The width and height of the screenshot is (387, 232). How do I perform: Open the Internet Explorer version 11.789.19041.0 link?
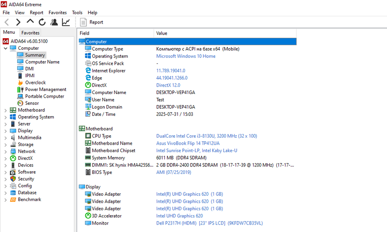pos(170,71)
